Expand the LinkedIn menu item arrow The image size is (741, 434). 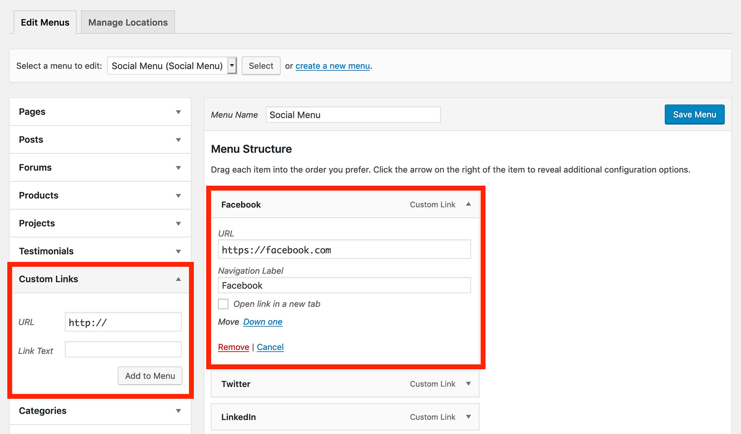468,417
